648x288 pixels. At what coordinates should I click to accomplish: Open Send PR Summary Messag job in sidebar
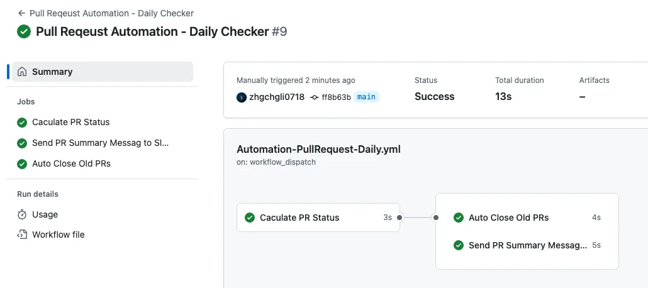point(100,143)
